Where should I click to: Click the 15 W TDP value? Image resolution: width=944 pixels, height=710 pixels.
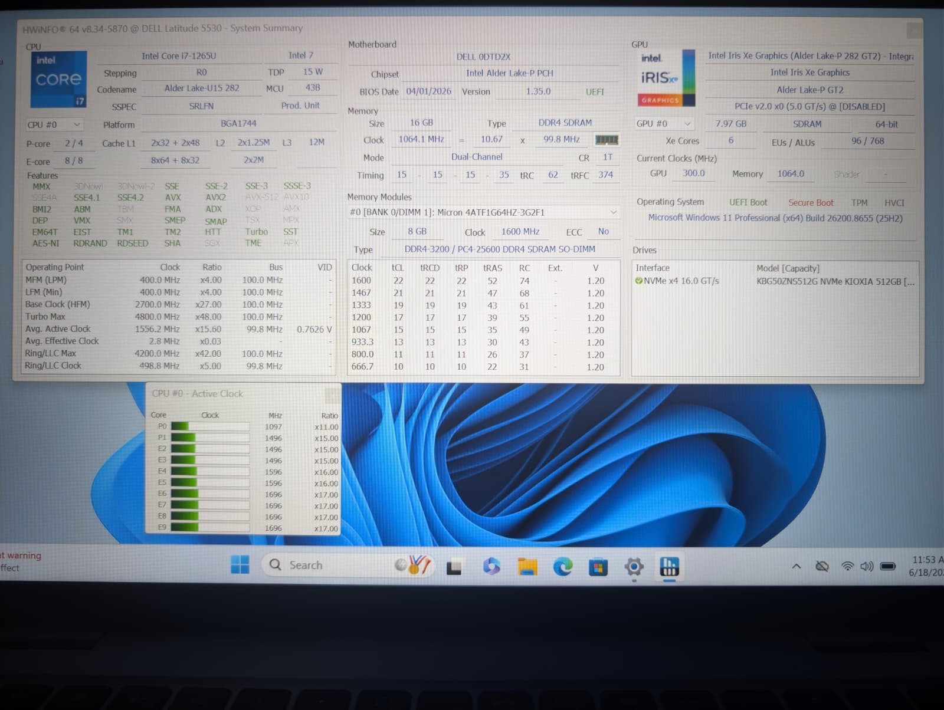click(313, 72)
